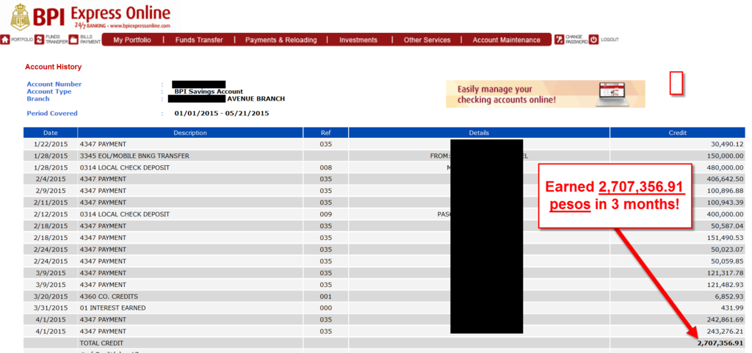
Task: Click the AVENUE BRANCH text
Action: tap(256, 99)
